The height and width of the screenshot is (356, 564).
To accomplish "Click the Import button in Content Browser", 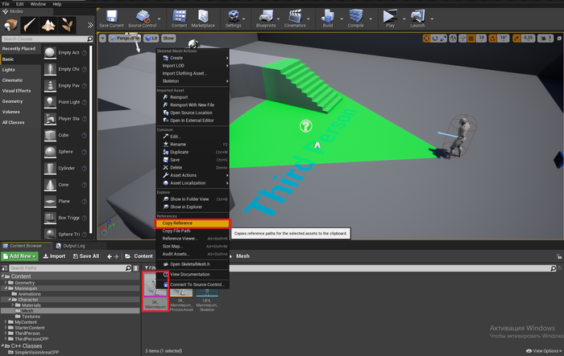I will click(53, 256).
